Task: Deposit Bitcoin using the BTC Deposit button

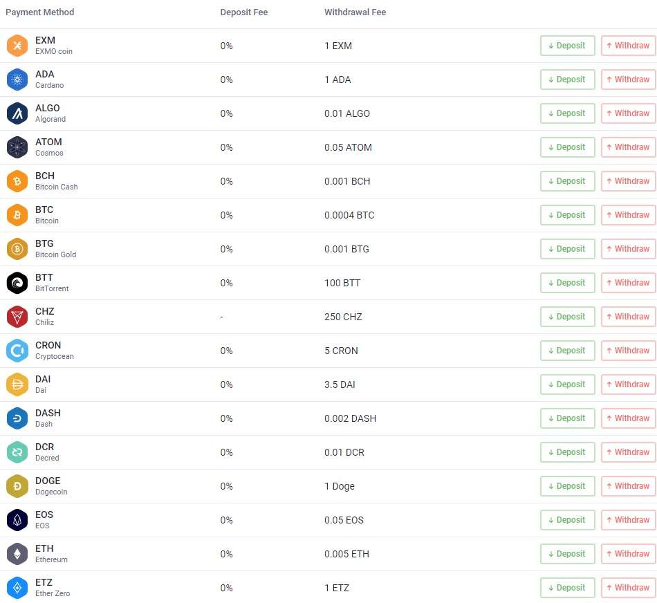Action: [567, 215]
